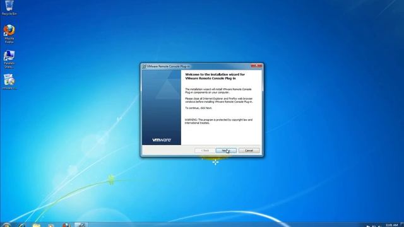
Task: Select the Parallels Shared Folders desktop icon
Action: (9, 59)
